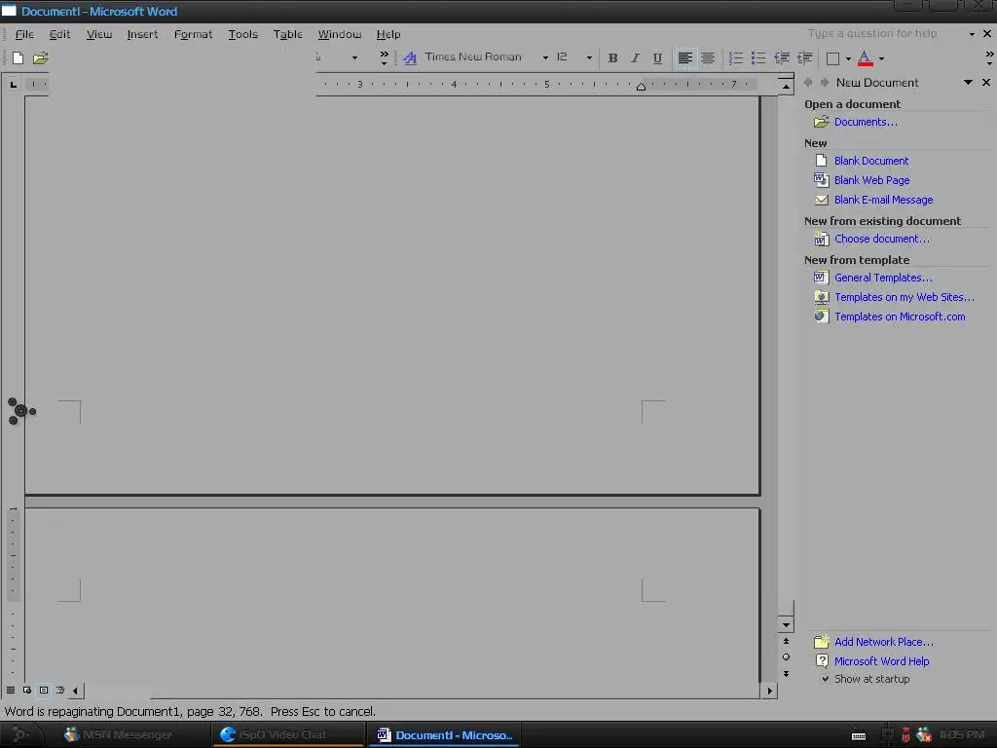Switch to Print Layout view button
The image size is (997, 748).
44,691
